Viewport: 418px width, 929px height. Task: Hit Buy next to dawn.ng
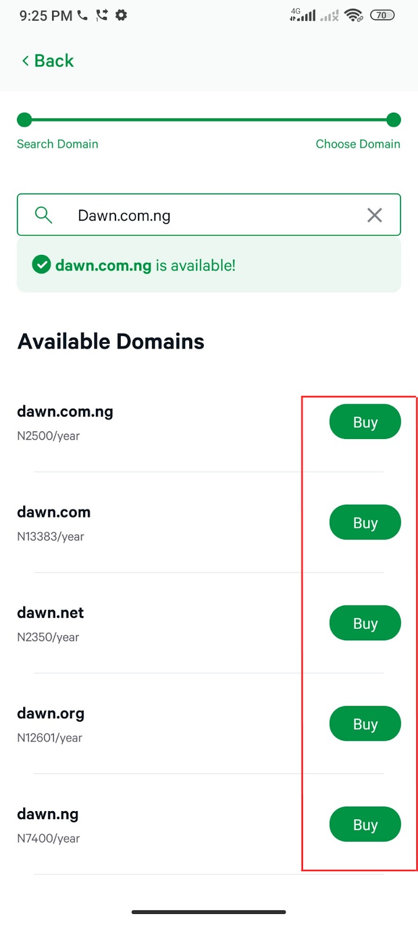[x=365, y=824]
